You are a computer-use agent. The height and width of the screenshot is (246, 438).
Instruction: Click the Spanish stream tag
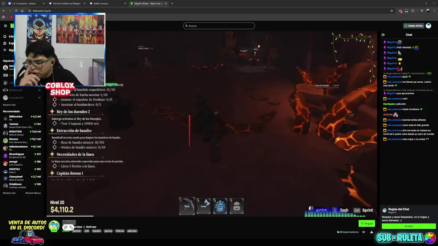coord(77,231)
